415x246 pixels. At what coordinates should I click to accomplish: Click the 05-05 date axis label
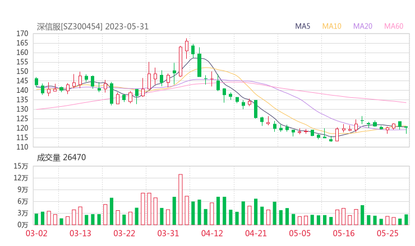coord(299,233)
